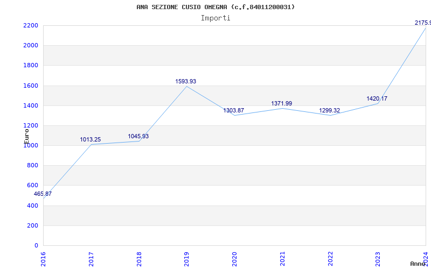Click the 1303.87 data label
Viewport: 431px width, 269px height.
click(234, 110)
